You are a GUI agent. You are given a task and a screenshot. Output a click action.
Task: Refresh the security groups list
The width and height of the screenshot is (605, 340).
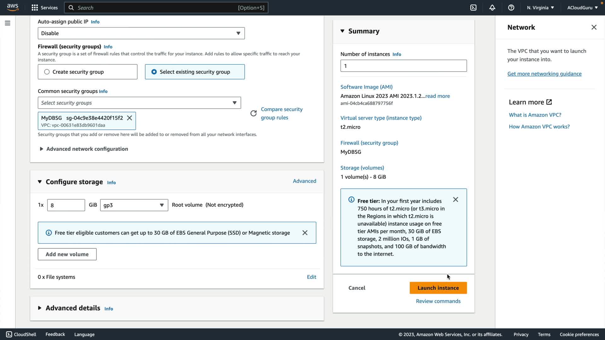253,113
